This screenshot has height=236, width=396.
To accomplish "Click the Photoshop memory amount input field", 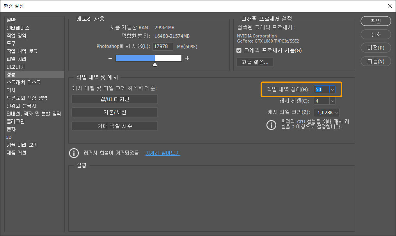I will coord(162,46).
